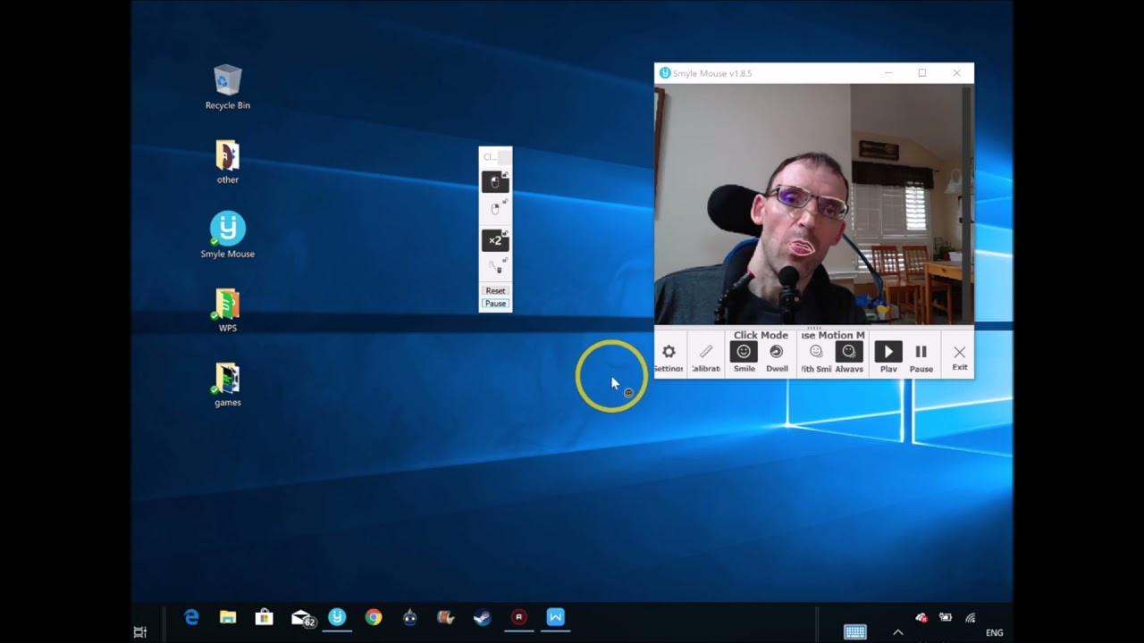This screenshot has height=643, width=1144.
Task: Enable Smile click mode
Action: pos(744,355)
